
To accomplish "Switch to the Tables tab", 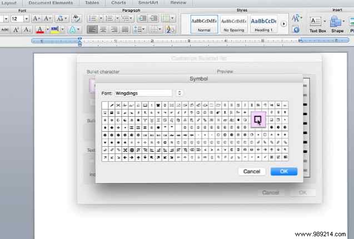I will (x=92, y=3).
